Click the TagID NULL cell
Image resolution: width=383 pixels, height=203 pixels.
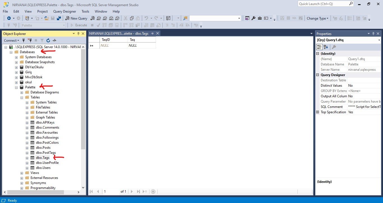pyautogui.click(x=114, y=45)
